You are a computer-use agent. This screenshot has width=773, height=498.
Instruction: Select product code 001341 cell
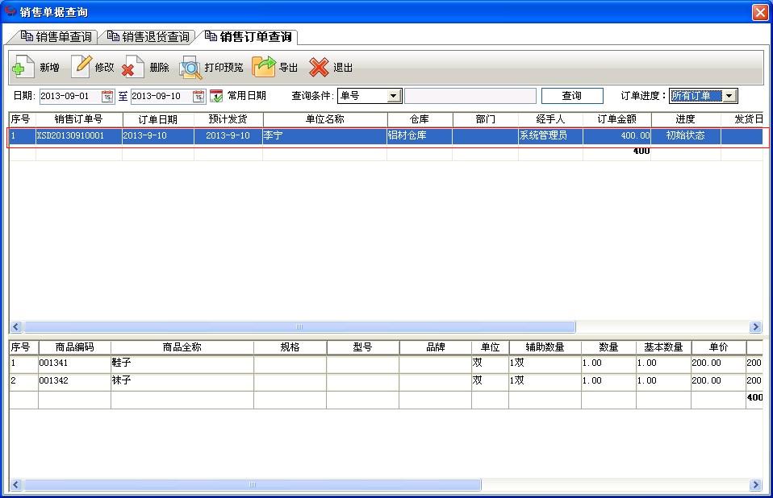click(74, 363)
